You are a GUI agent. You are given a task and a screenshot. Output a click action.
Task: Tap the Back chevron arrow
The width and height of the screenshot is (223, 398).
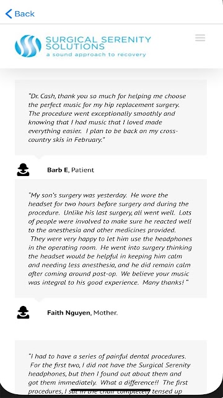coord(9,14)
